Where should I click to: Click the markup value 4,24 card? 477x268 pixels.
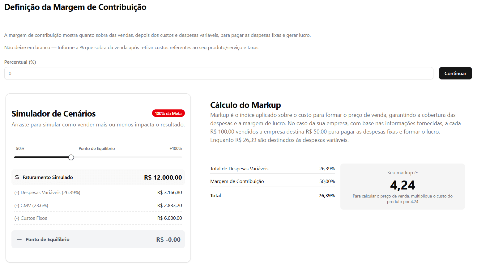(402, 185)
